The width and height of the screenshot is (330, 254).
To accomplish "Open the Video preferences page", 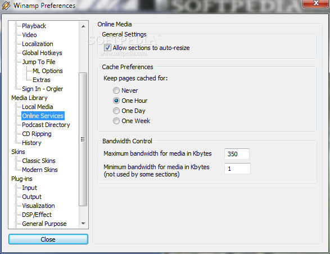I will [29, 35].
